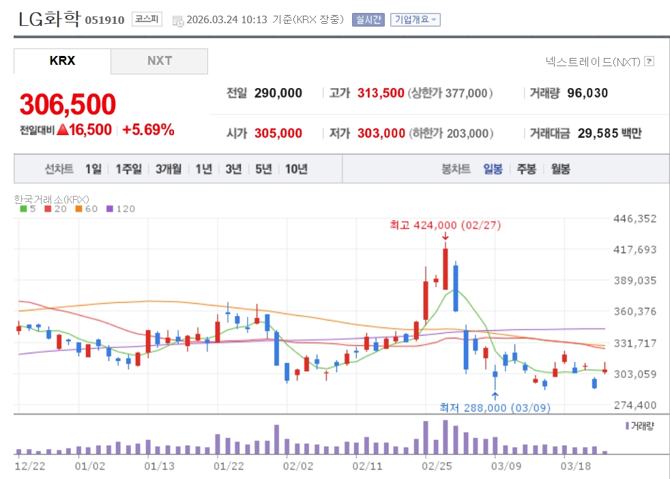
Task: Open the 넥스트레이드(NXT) link
Action: [x=593, y=62]
